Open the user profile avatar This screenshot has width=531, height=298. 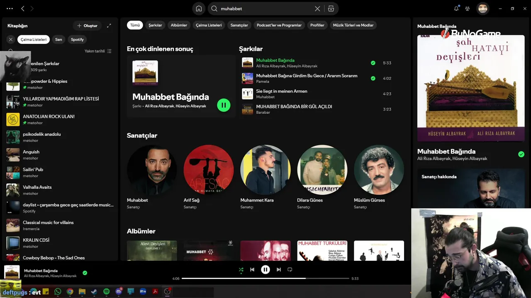click(482, 8)
